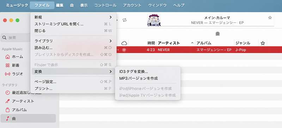Viewport: 282px width, 128px height.
Task: Click the magnifier icon in the search field
Action: [4, 38]
